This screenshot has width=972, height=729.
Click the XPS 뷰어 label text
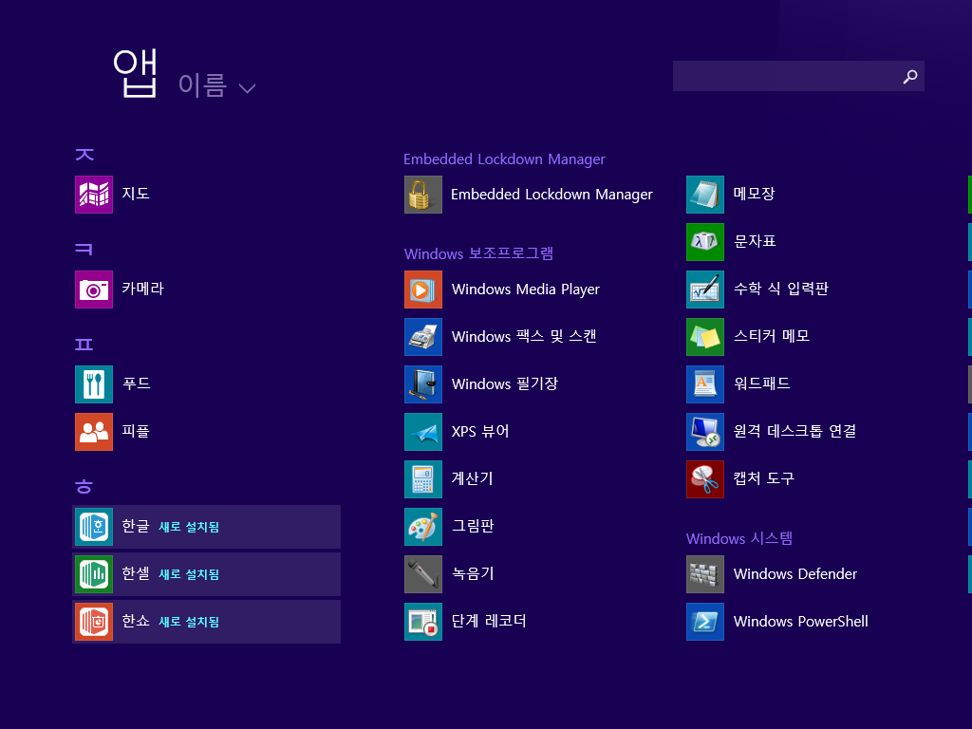[479, 431]
